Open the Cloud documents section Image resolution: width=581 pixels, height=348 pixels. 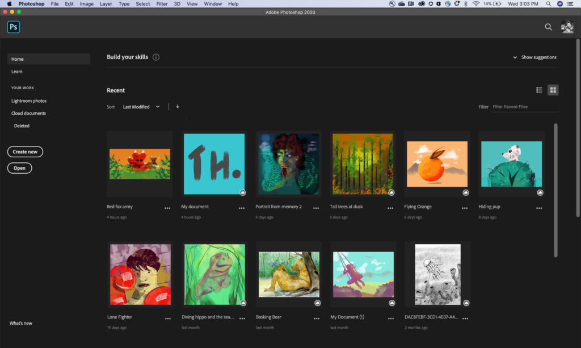click(28, 114)
